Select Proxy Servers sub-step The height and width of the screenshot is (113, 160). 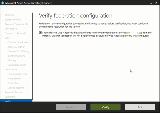tap(14, 79)
